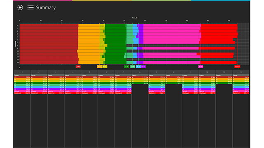Open column header 7 in the table
264x148 pixels.
pos(123,72)
